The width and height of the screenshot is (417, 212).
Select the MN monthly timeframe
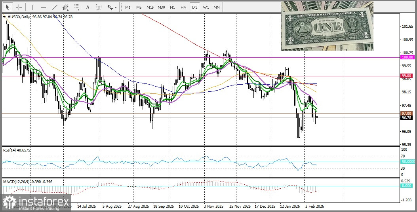(x=217, y=7)
